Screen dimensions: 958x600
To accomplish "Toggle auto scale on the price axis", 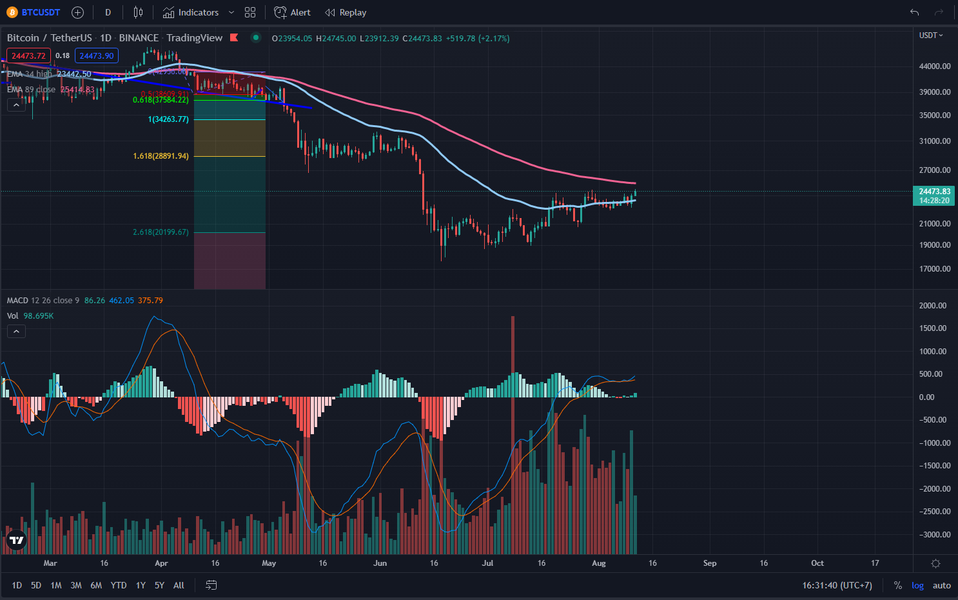I will coord(942,585).
